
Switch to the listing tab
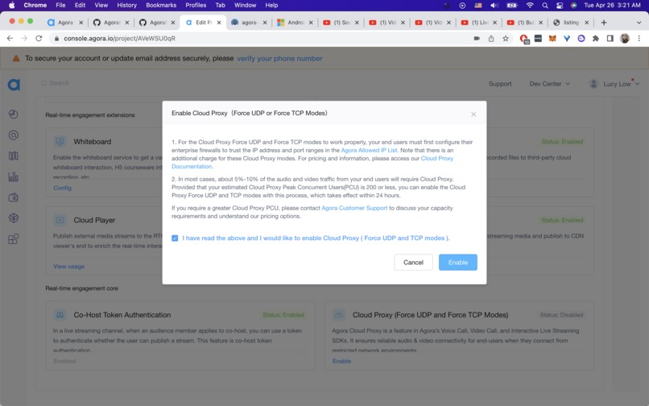571,23
